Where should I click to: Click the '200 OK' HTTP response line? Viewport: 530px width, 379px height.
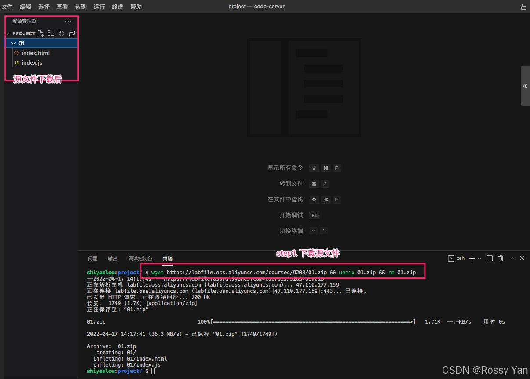coord(148,297)
